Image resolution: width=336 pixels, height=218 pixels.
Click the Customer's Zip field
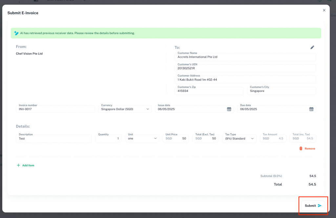[209, 91]
